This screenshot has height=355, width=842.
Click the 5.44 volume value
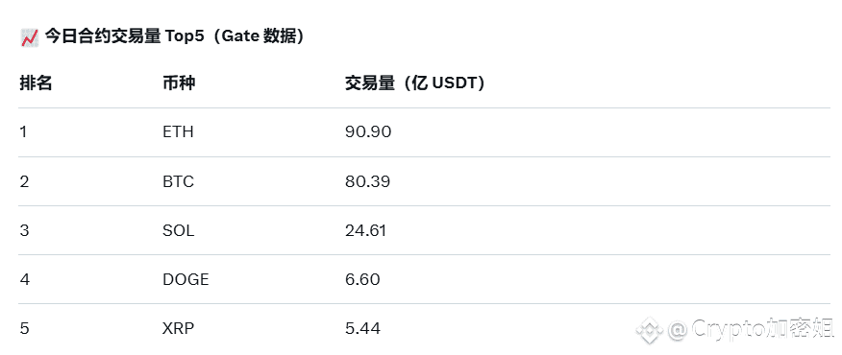point(363,328)
